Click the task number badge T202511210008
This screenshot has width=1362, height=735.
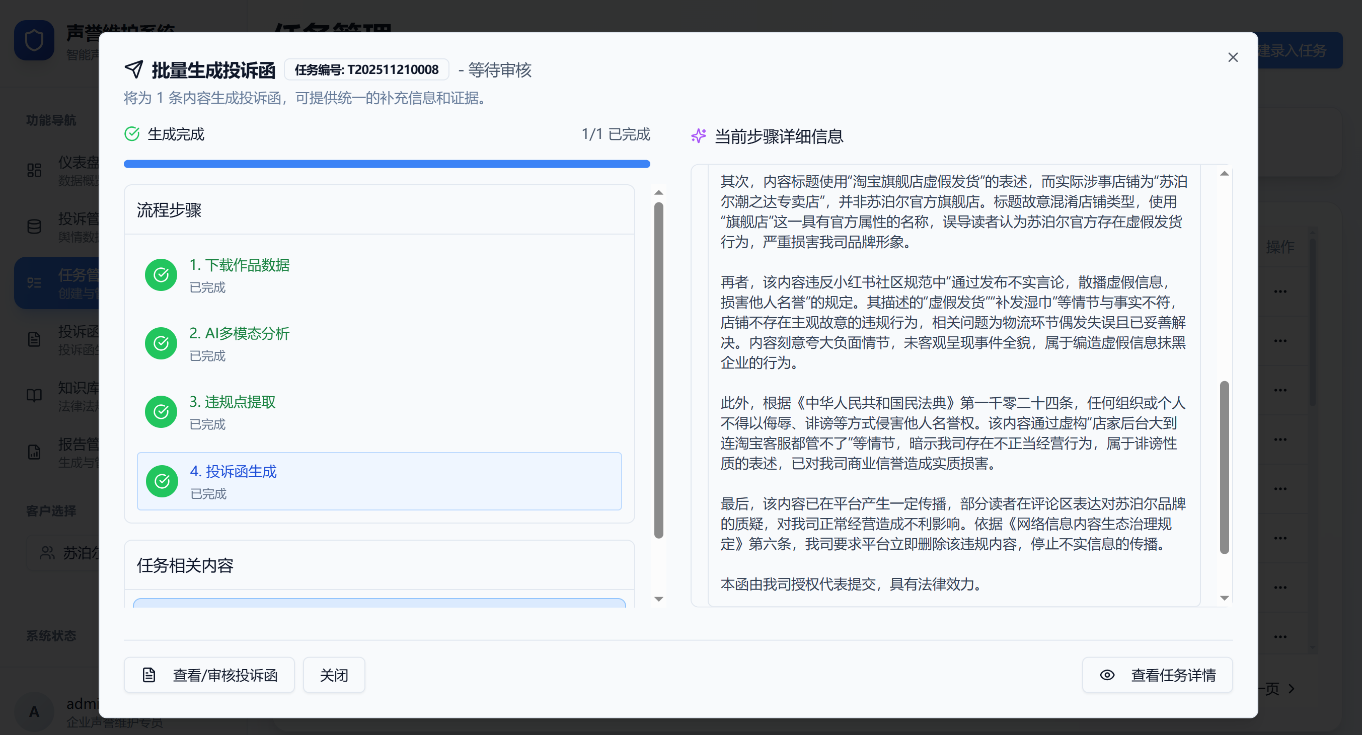click(x=366, y=70)
